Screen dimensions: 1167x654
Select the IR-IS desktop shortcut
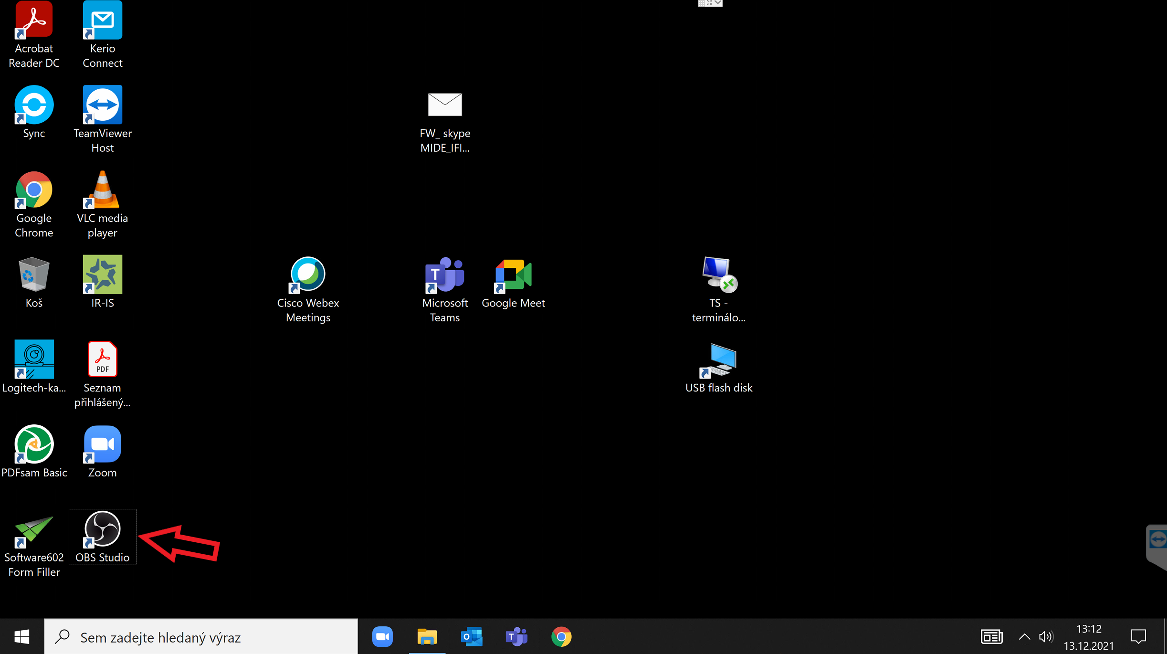pos(103,282)
